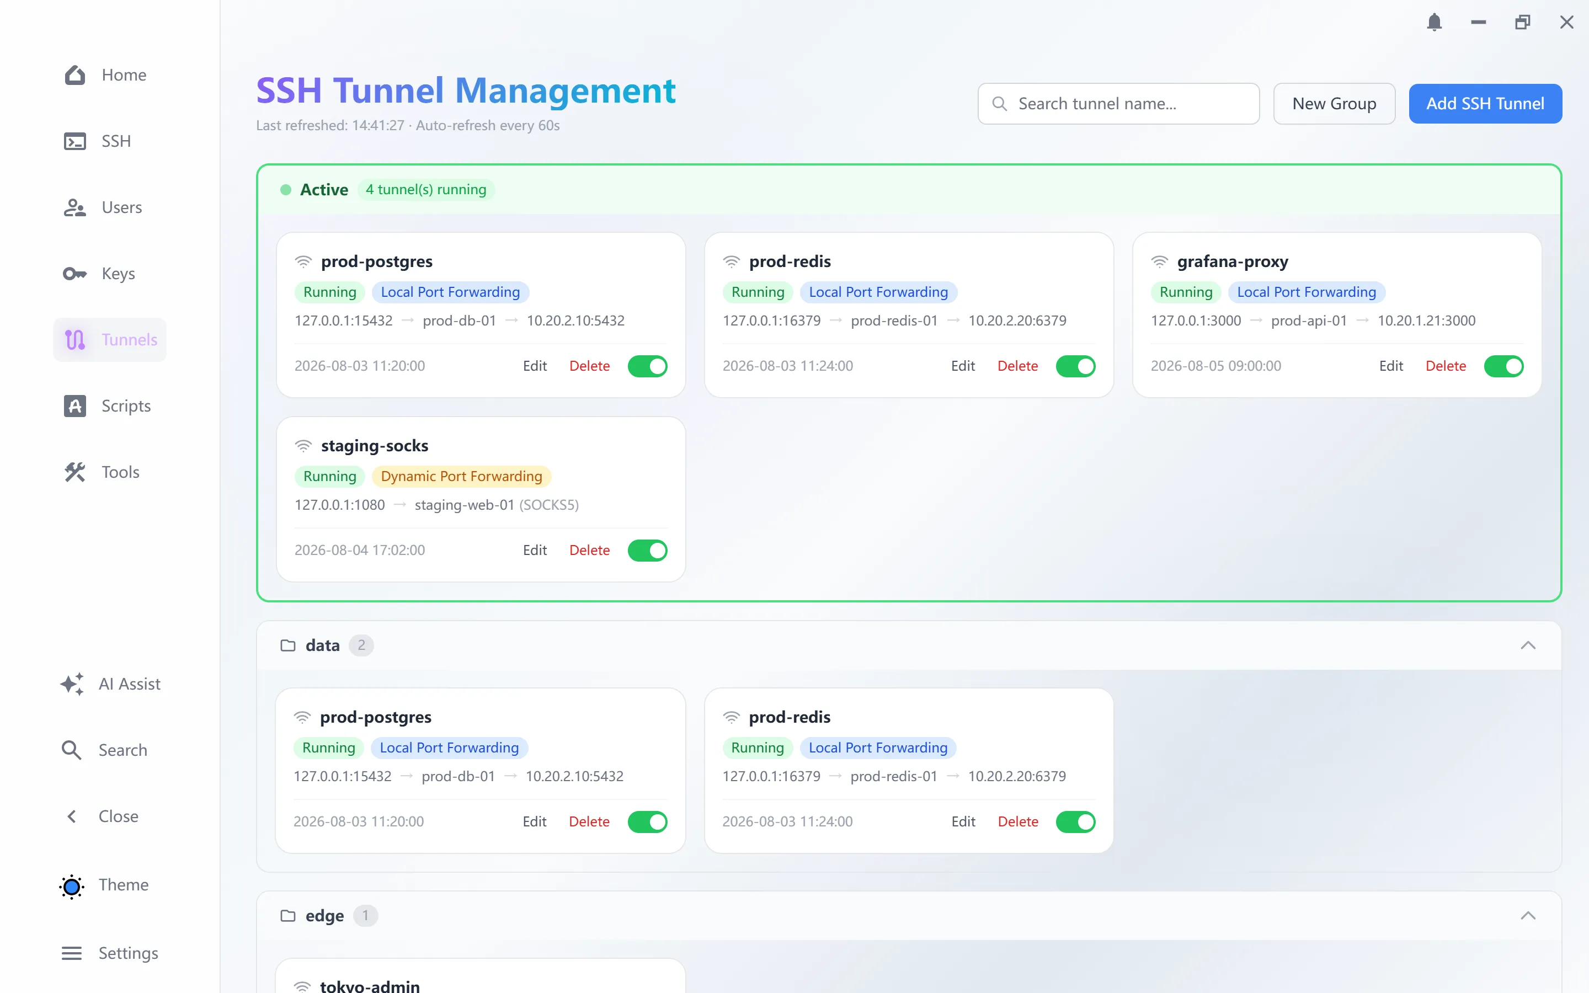Screen dimensions: 1589x993
Task: Open the sidebar Search magnifier icon
Action: [72, 750]
